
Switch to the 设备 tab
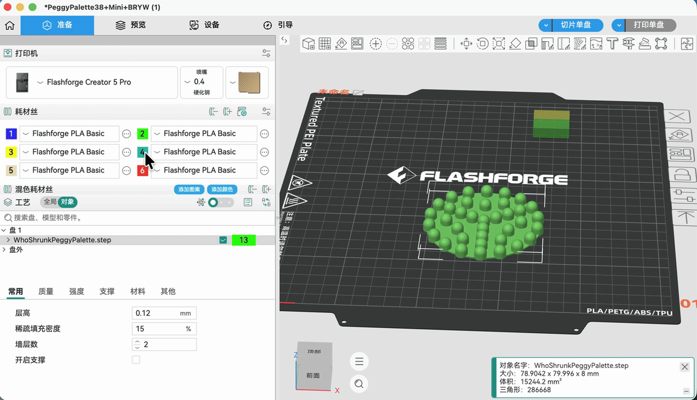[x=204, y=25]
